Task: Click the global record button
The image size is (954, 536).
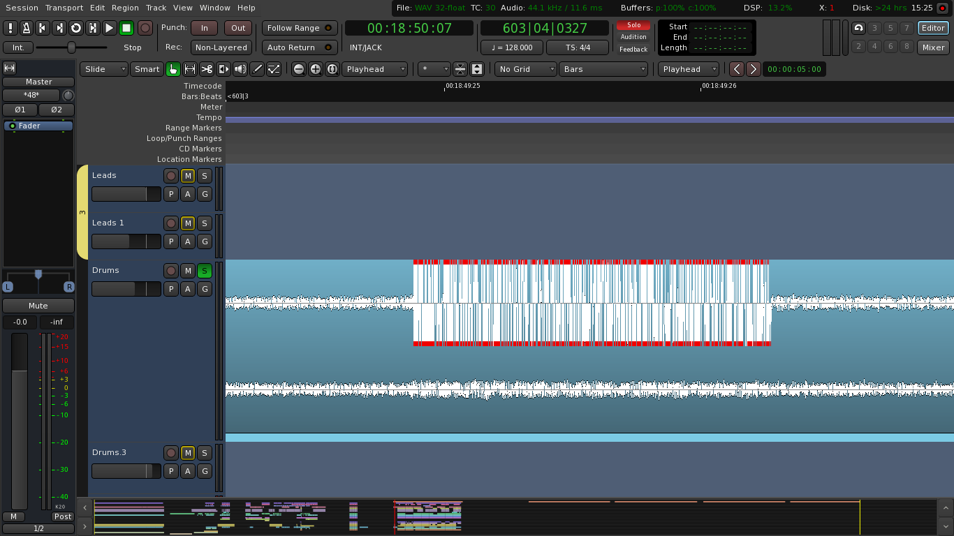Action: pos(145,28)
